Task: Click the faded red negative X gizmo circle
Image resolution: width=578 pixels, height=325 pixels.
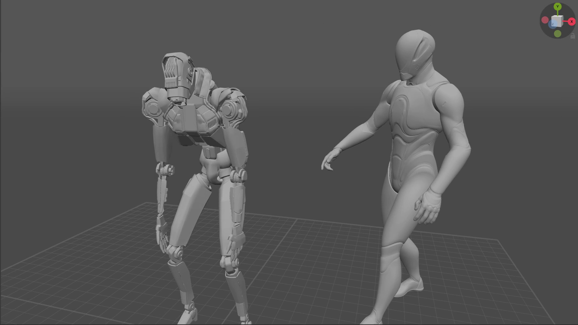Action: click(x=545, y=20)
